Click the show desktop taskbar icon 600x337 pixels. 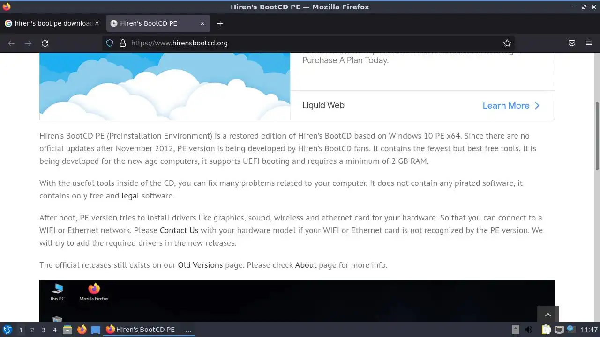coord(96,330)
